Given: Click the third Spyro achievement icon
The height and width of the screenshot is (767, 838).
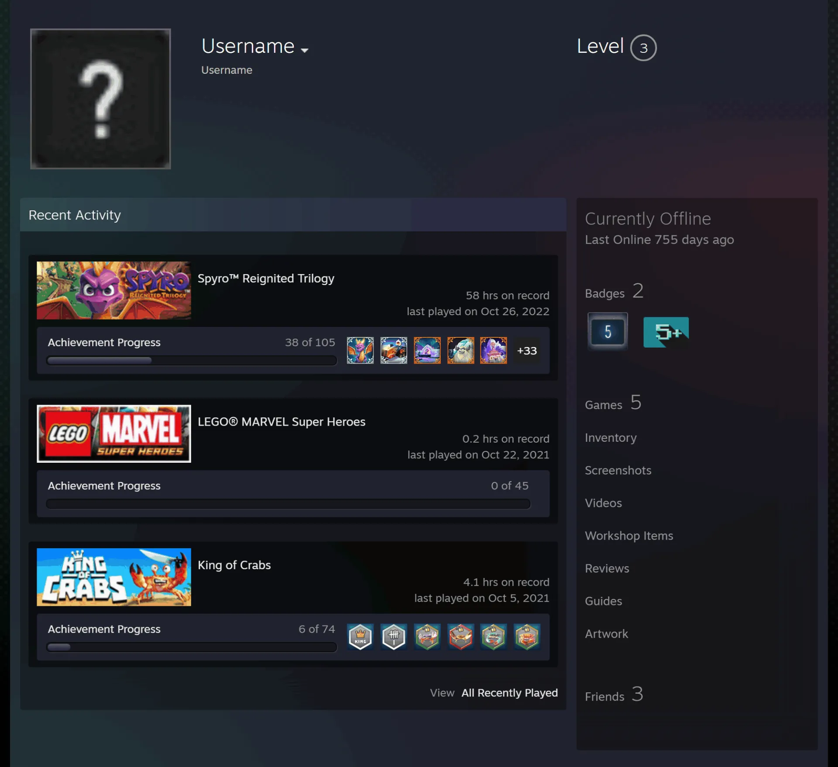Looking at the screenshot, I should tap(427, 350).
